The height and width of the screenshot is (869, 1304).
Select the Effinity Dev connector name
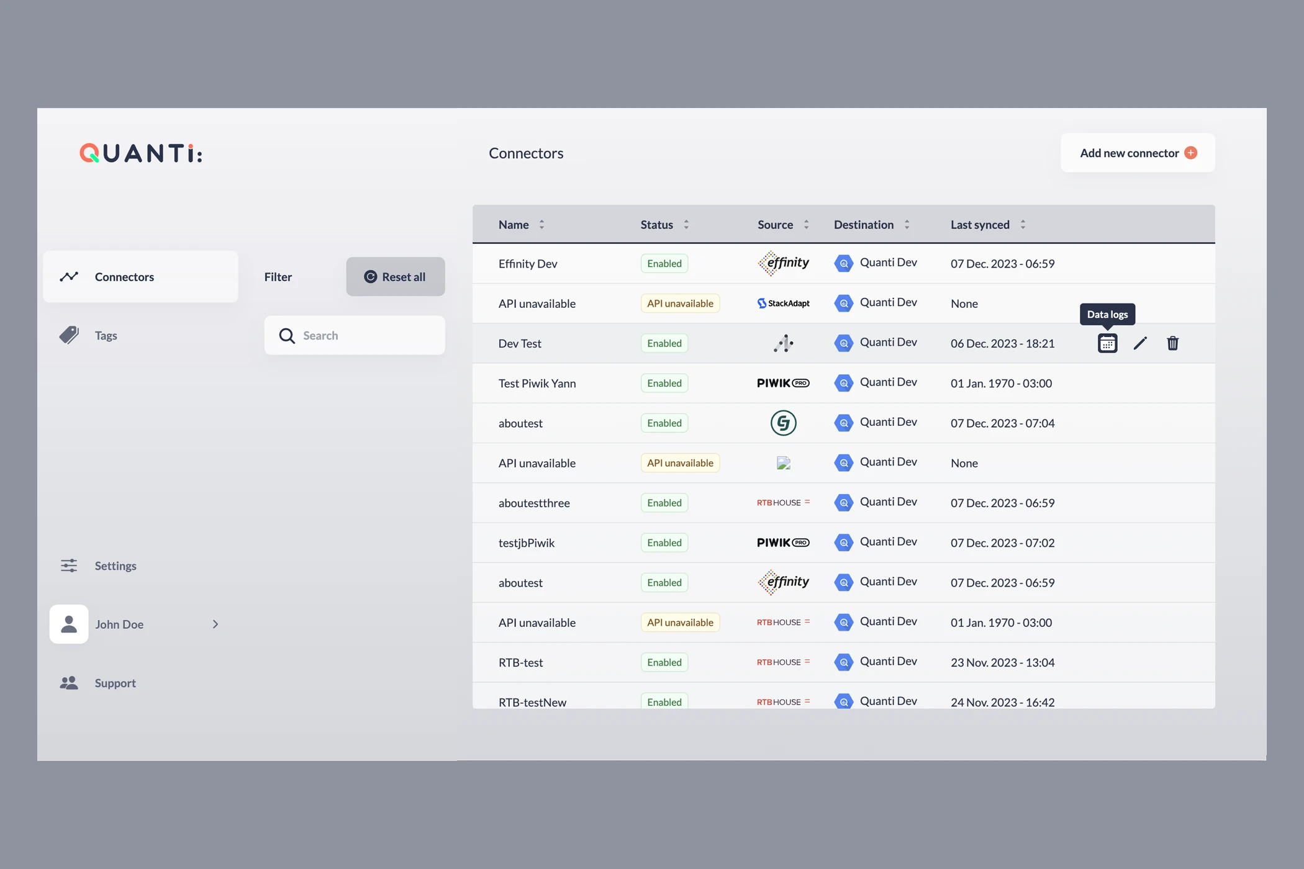point(528,264)
